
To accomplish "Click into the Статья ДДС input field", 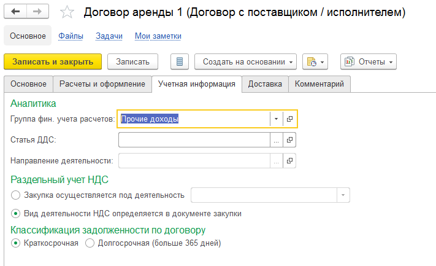I will pos(194,140).
